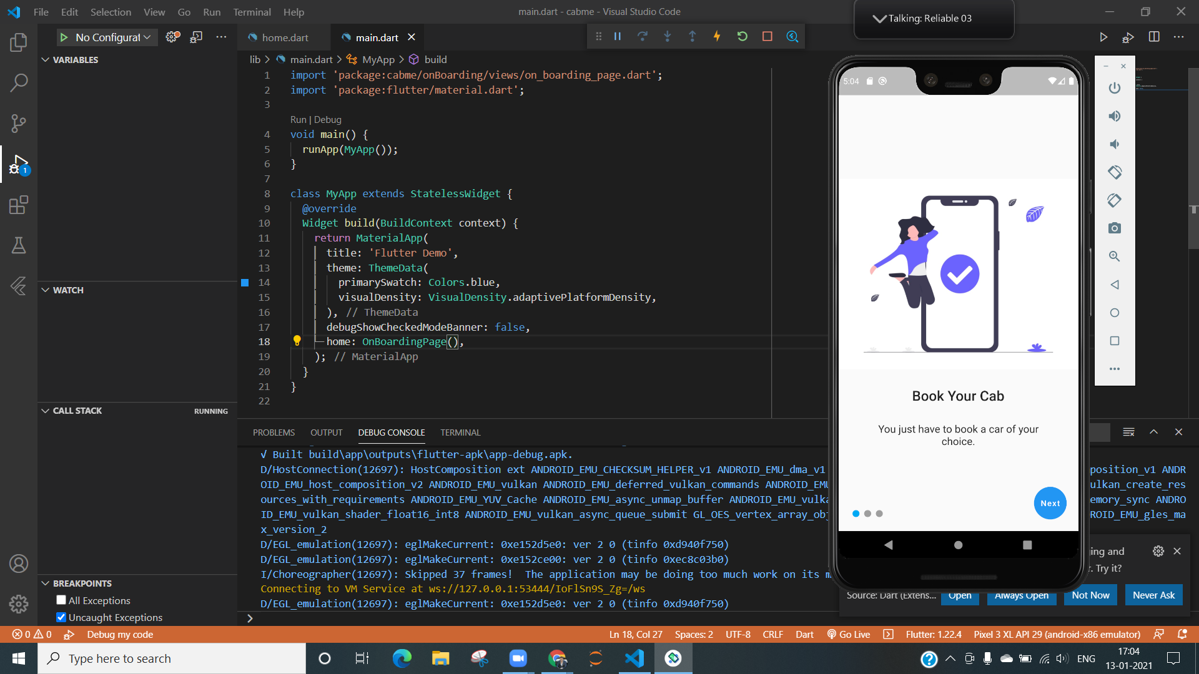The height and width of the screenshot is (674, 1199).
Task: Click the Not Now notification button
Action: [x=1089, y=595]
